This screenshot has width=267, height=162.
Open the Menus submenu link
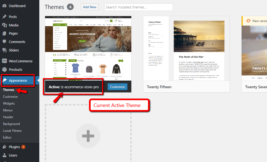[x=8, y=110]
